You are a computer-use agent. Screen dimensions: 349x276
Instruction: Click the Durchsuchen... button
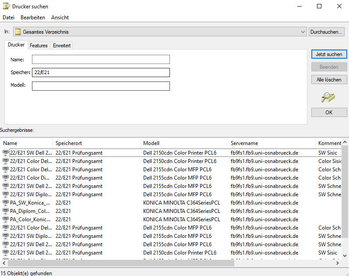click(x=326, y=32)
